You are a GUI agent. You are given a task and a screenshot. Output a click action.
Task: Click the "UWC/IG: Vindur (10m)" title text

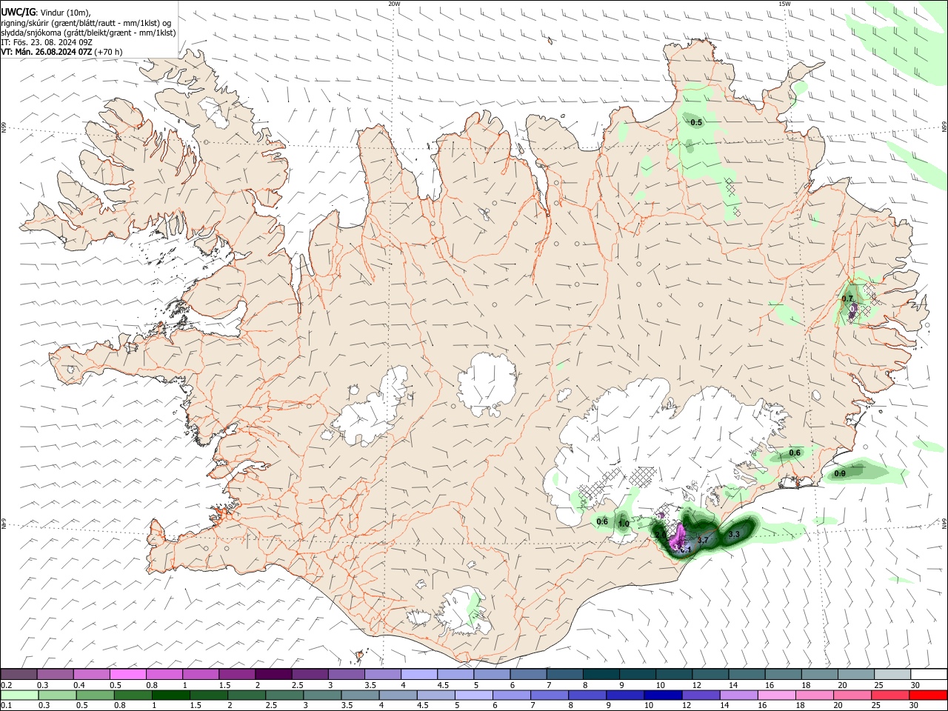[x=45, y=12]
